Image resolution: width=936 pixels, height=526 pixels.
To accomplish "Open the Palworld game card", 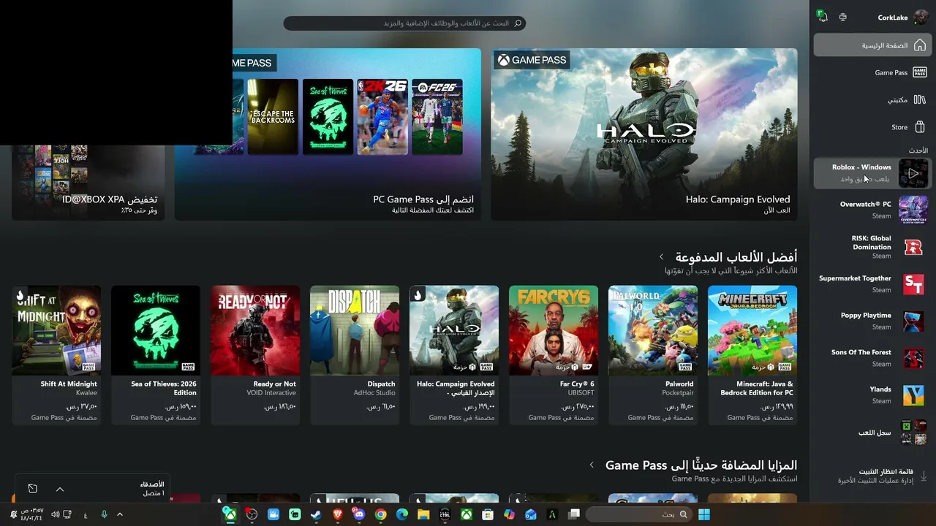I will point(653,355).
